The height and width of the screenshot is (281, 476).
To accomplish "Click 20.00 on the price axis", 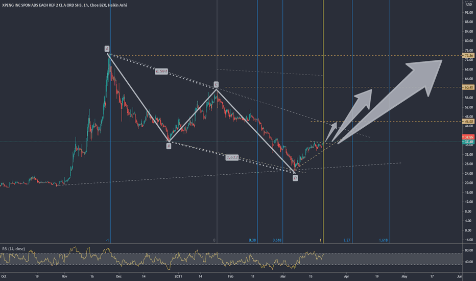I will [x=469, y=183].
